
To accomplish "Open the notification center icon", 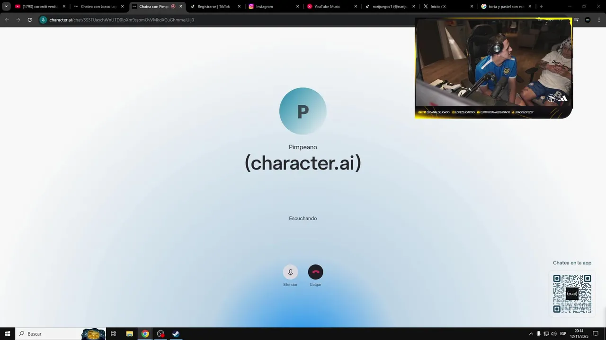I will point(596,334).
